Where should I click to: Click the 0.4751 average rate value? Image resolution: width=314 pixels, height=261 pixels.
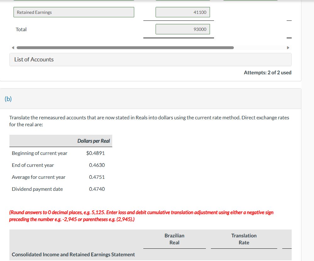(x=97, y=177)
